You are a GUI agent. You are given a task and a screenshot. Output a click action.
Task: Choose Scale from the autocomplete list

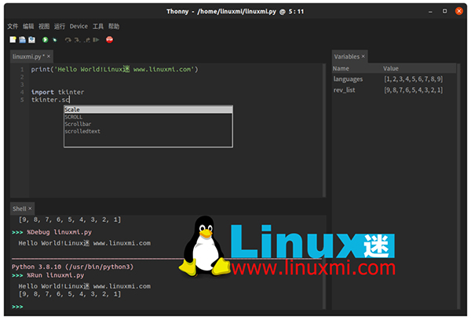click(148, 110)
